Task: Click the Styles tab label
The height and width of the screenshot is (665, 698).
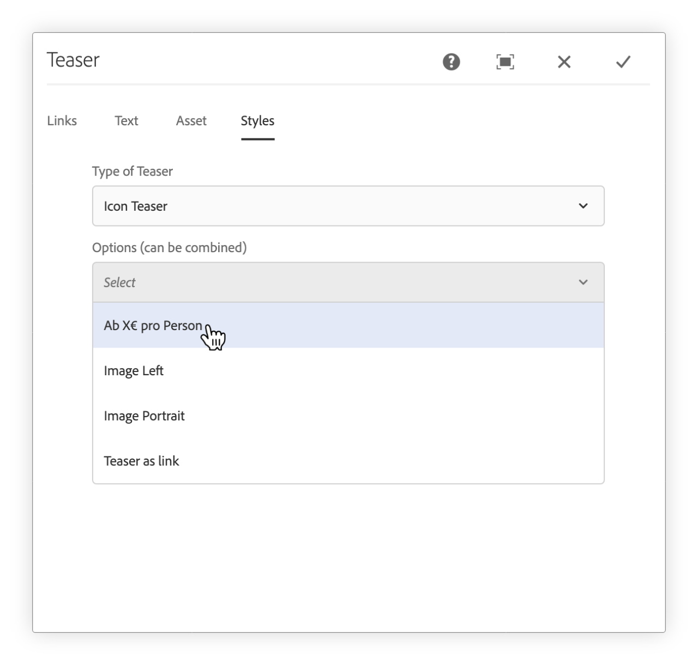Action: [257, 120]
